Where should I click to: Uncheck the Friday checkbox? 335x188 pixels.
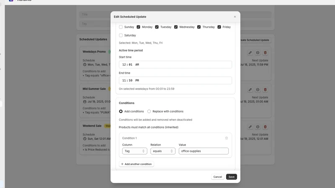pyautogui.click(x=219, y=27)
